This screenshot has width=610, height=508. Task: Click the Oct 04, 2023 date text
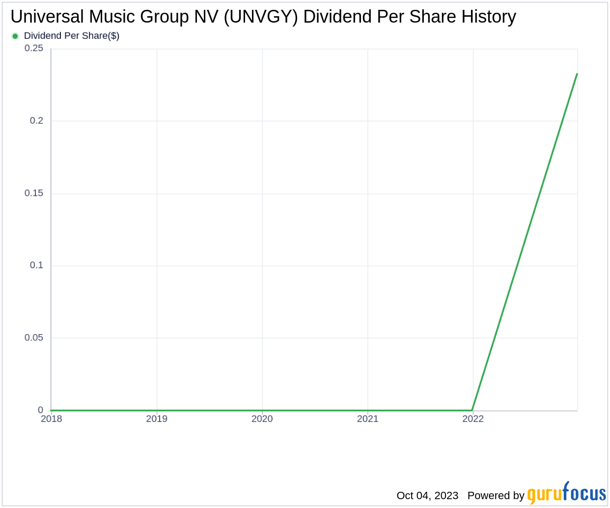pyautogui.click(x=427, y=495)
